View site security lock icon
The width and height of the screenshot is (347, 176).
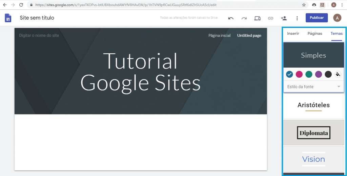coord(31,5)
